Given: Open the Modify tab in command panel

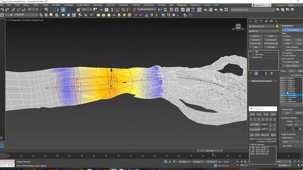Looking at the screenshot, I should (x=256, y=21).
